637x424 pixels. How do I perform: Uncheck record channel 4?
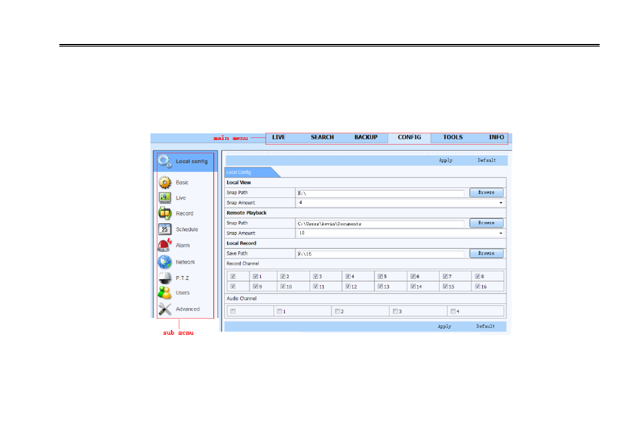pos(348,276)
